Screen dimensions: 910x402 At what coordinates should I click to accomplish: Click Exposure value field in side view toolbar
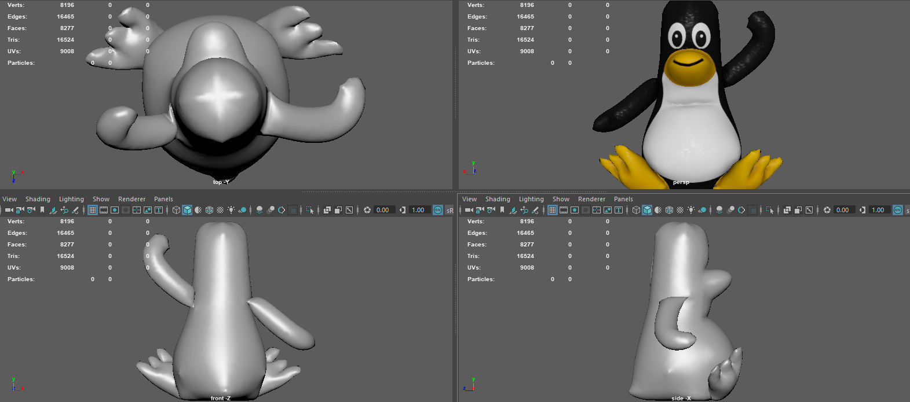(845, 210)
